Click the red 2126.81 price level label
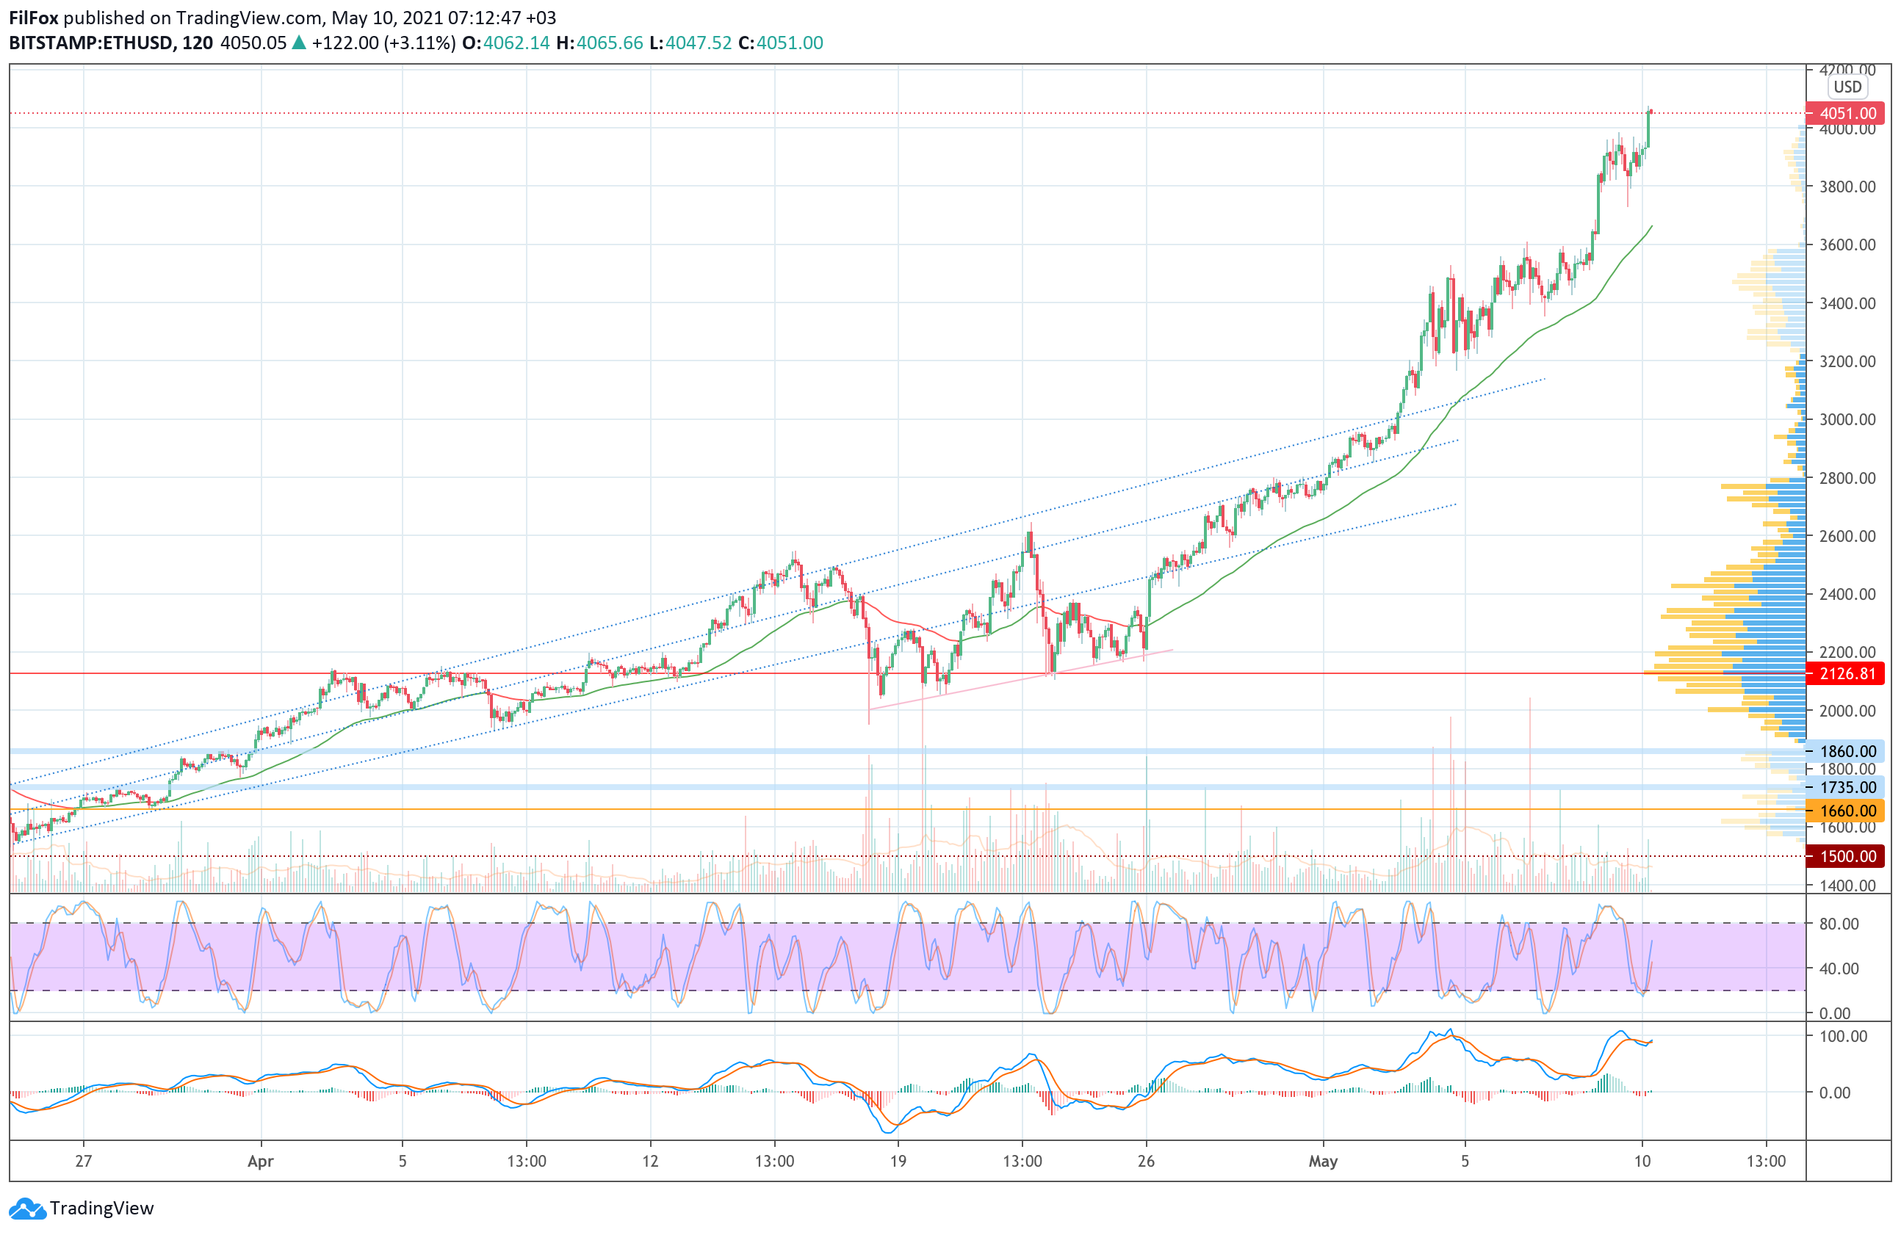Image resolution: width=1901 pixels, height=1235 pixels. 1847,674
